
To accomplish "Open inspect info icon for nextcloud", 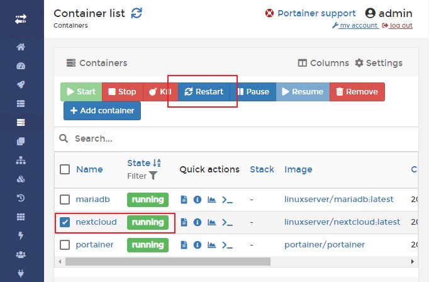I will pos(198,222).
